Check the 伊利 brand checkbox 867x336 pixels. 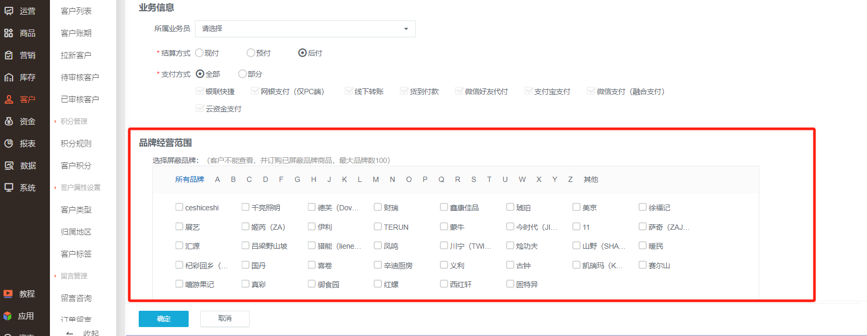pos(312,227)
